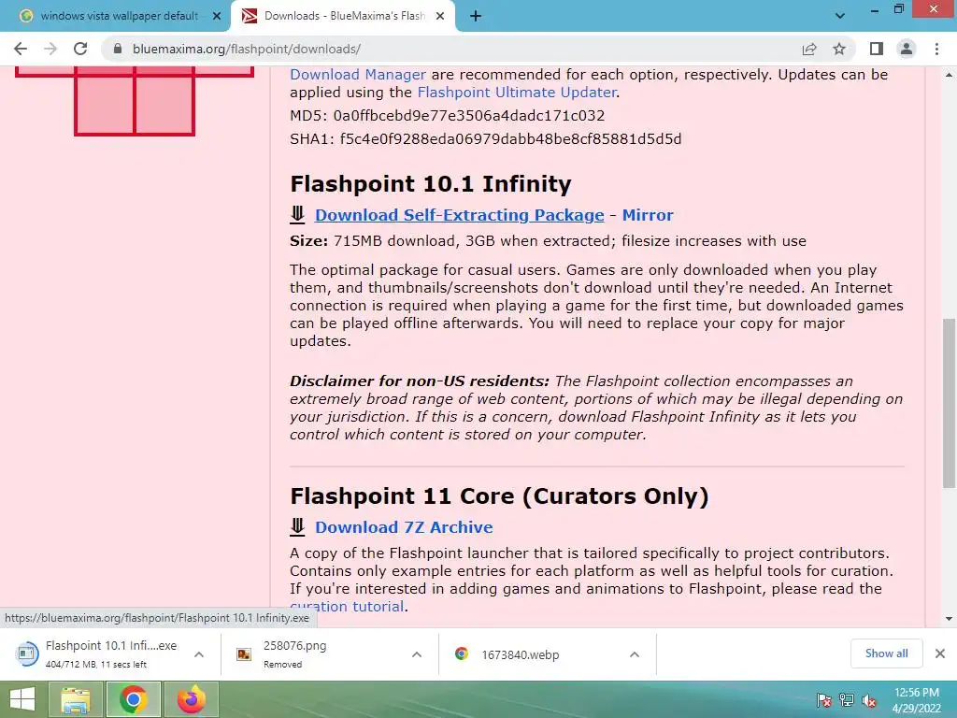957x718 pixels.
Task: Open the 1673840.webp downloaded file
Action: point(519,654)
